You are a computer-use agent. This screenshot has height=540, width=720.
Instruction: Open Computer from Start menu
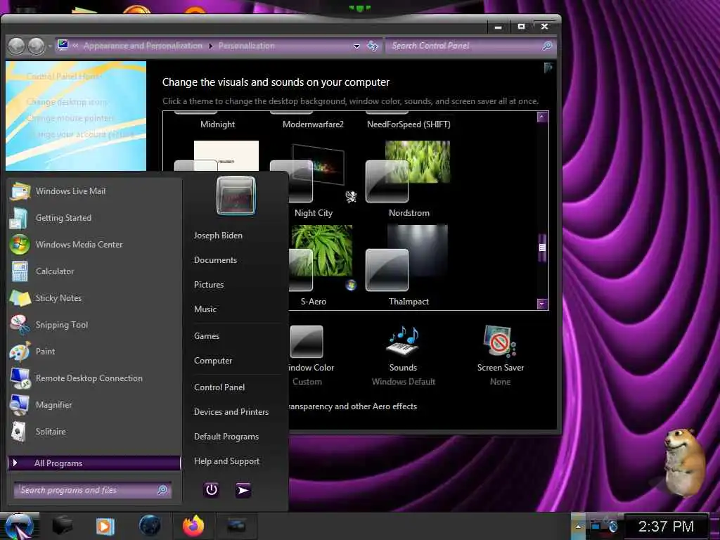[x=213, y=361]
